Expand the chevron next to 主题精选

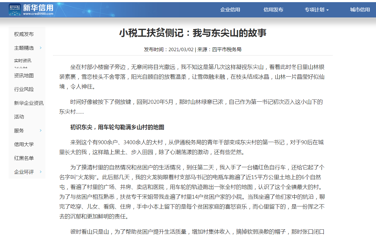41,48
